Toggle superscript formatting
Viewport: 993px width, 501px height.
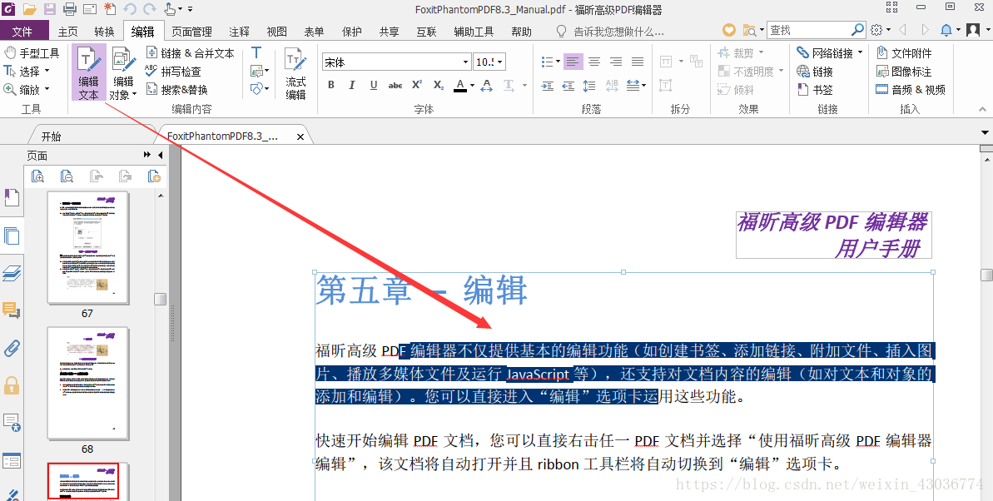point(417,85)
